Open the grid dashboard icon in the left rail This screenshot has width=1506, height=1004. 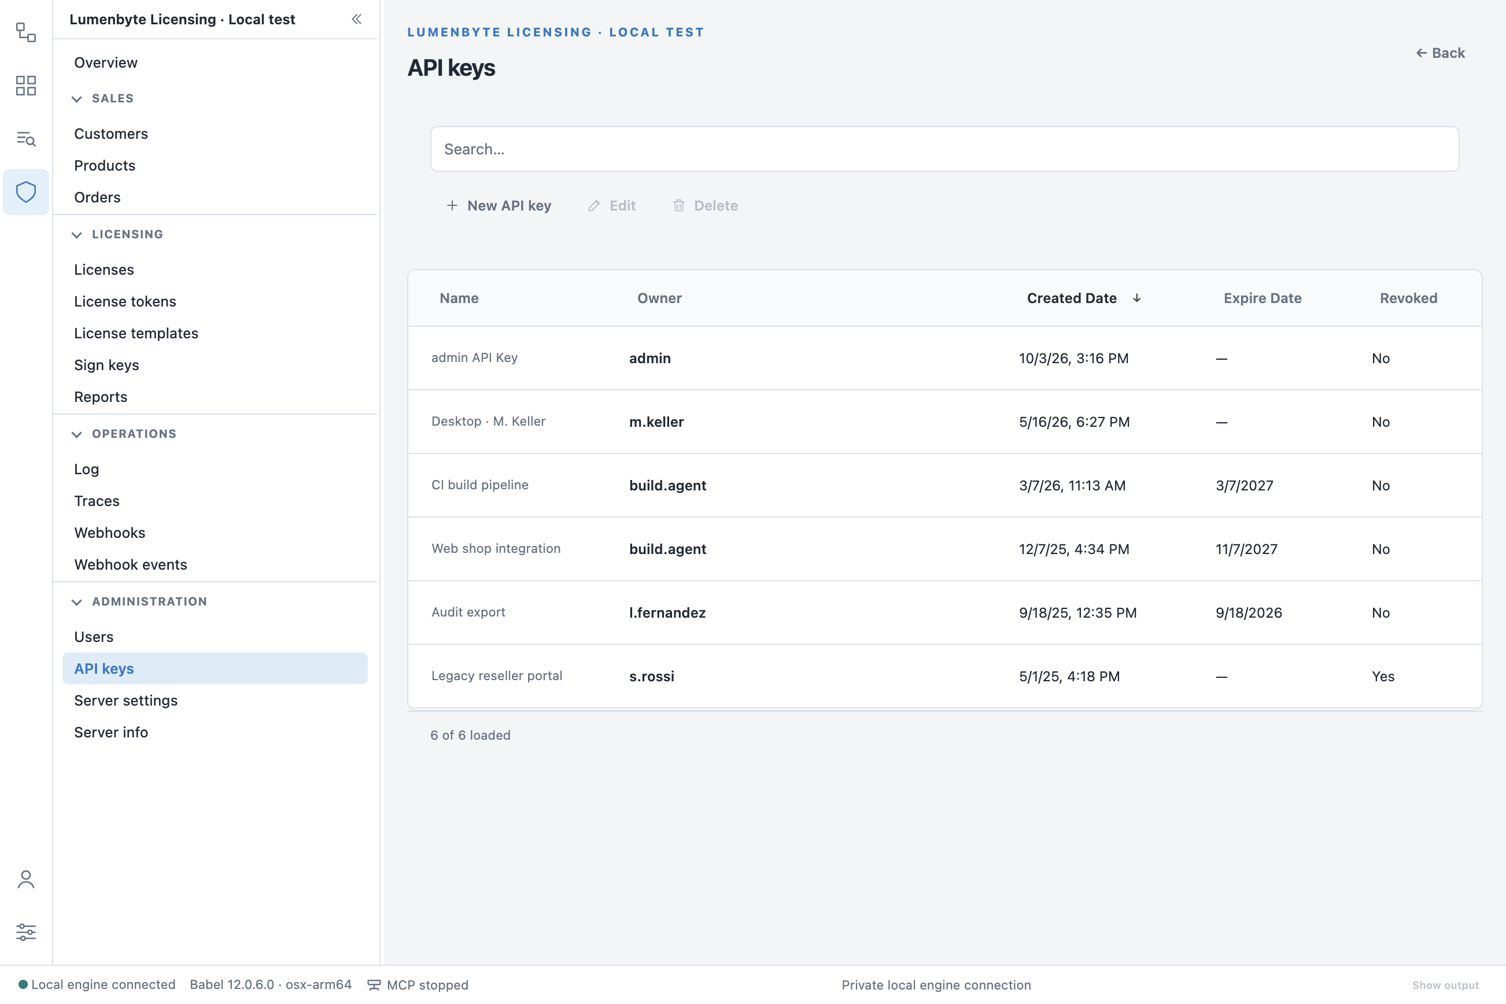(25, 85)
